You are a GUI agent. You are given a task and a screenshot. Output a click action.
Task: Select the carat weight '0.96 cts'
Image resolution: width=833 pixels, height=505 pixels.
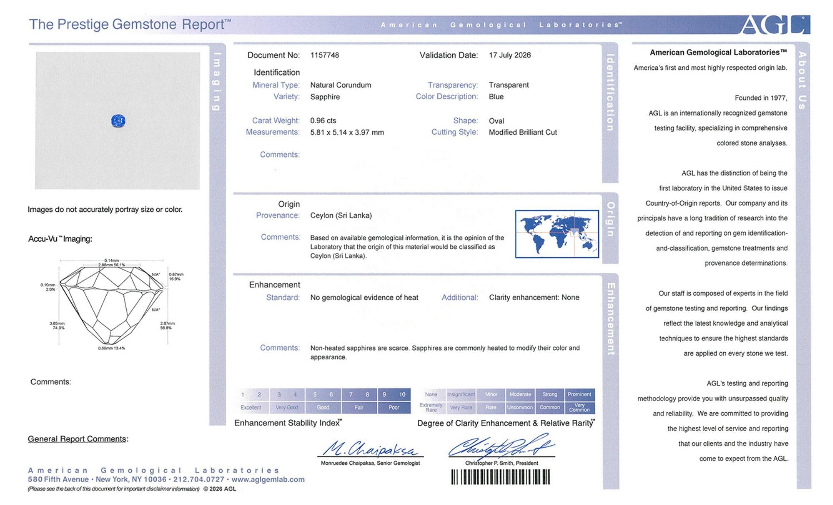point(323,121)
